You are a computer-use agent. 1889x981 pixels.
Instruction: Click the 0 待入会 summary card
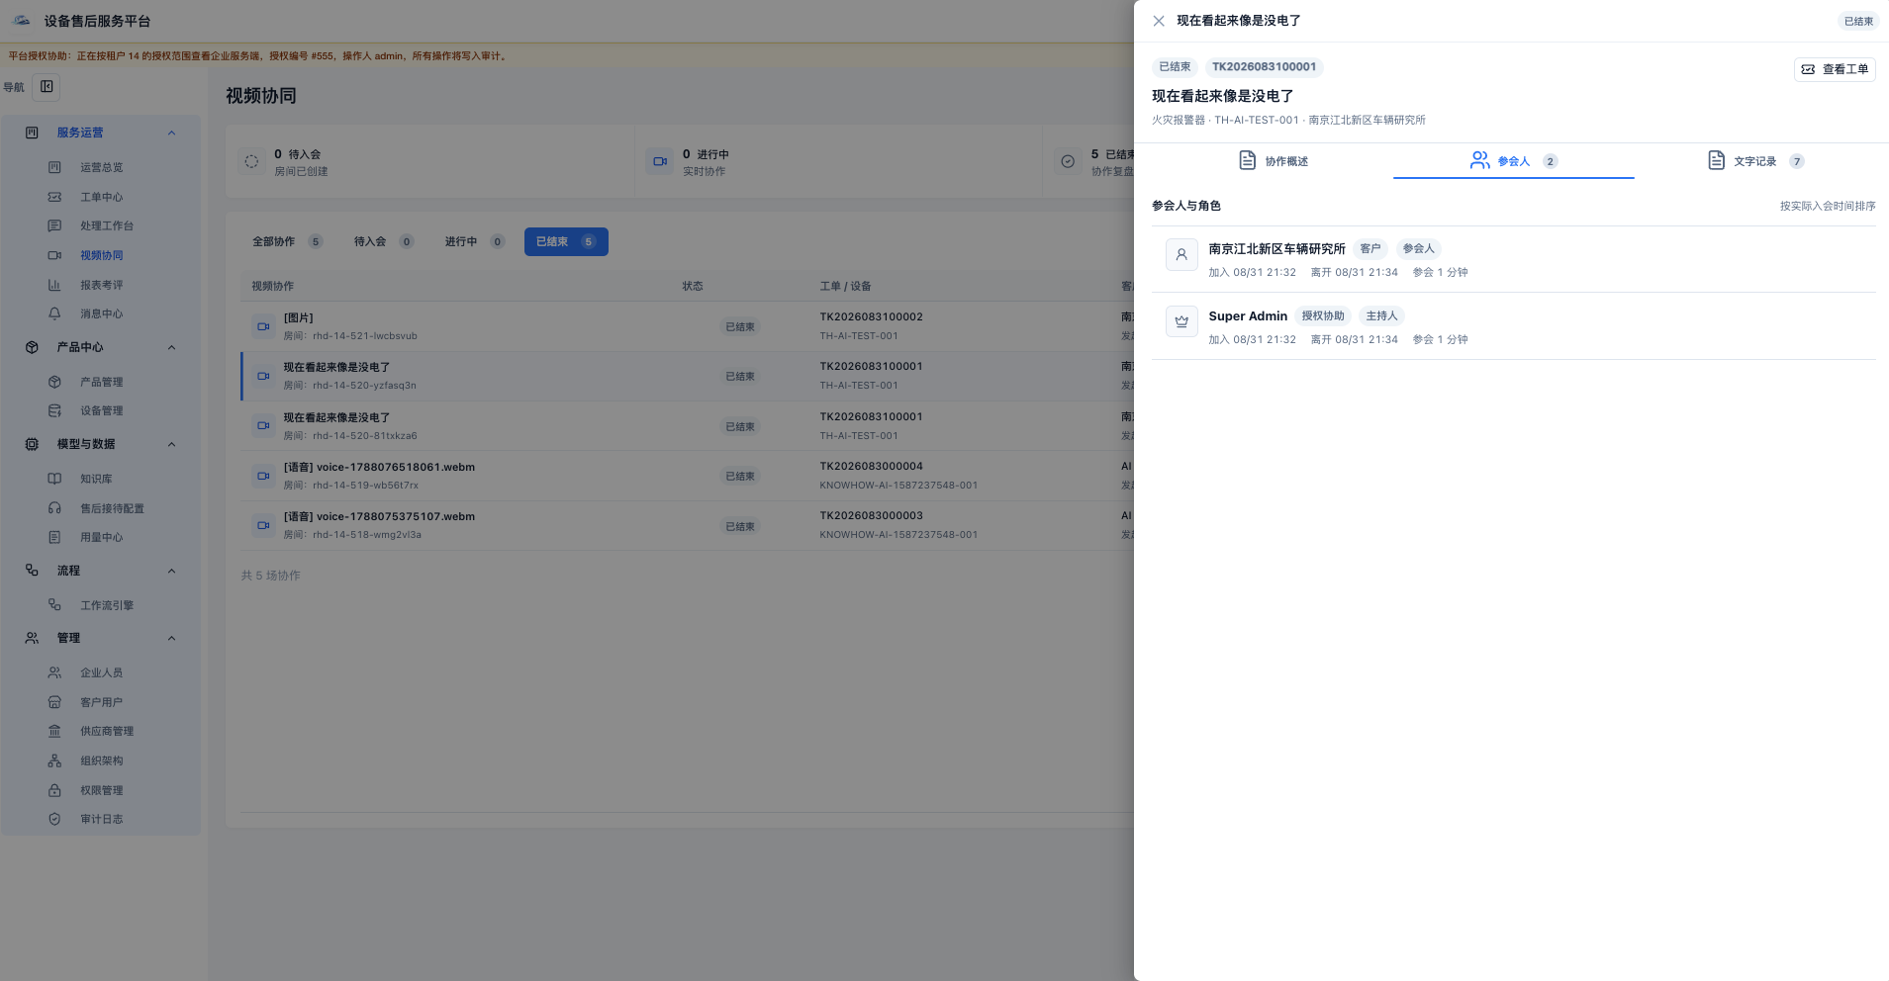click(x=430, y=162)
